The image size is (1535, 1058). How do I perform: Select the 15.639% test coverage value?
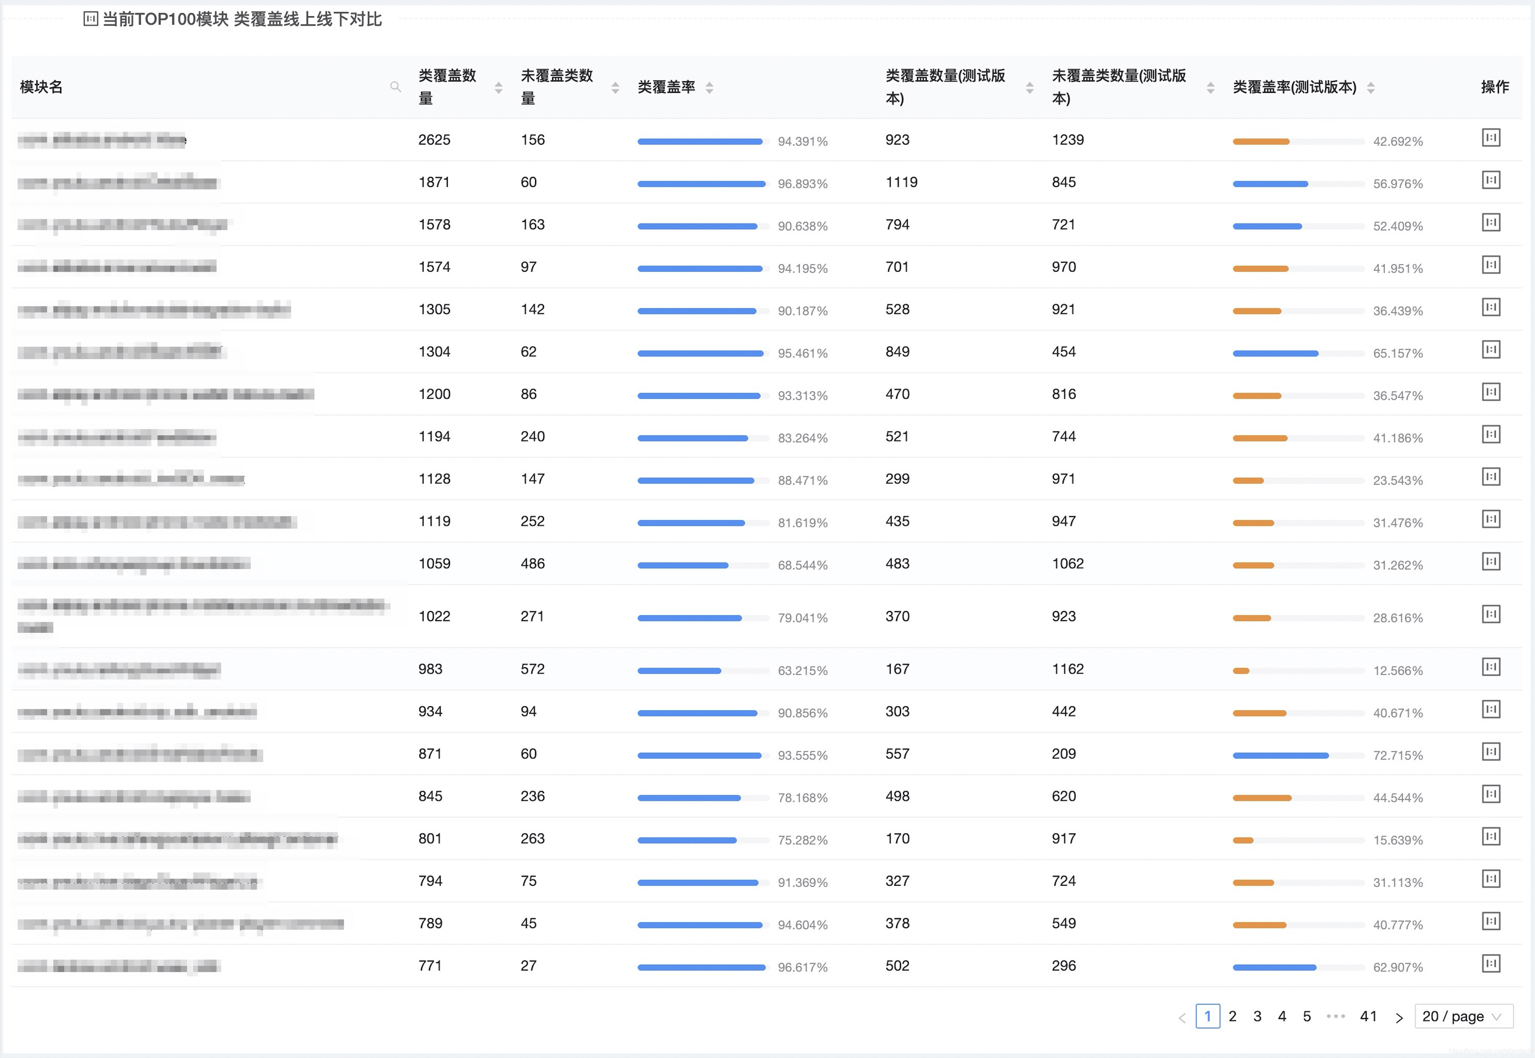[1398, 841]
